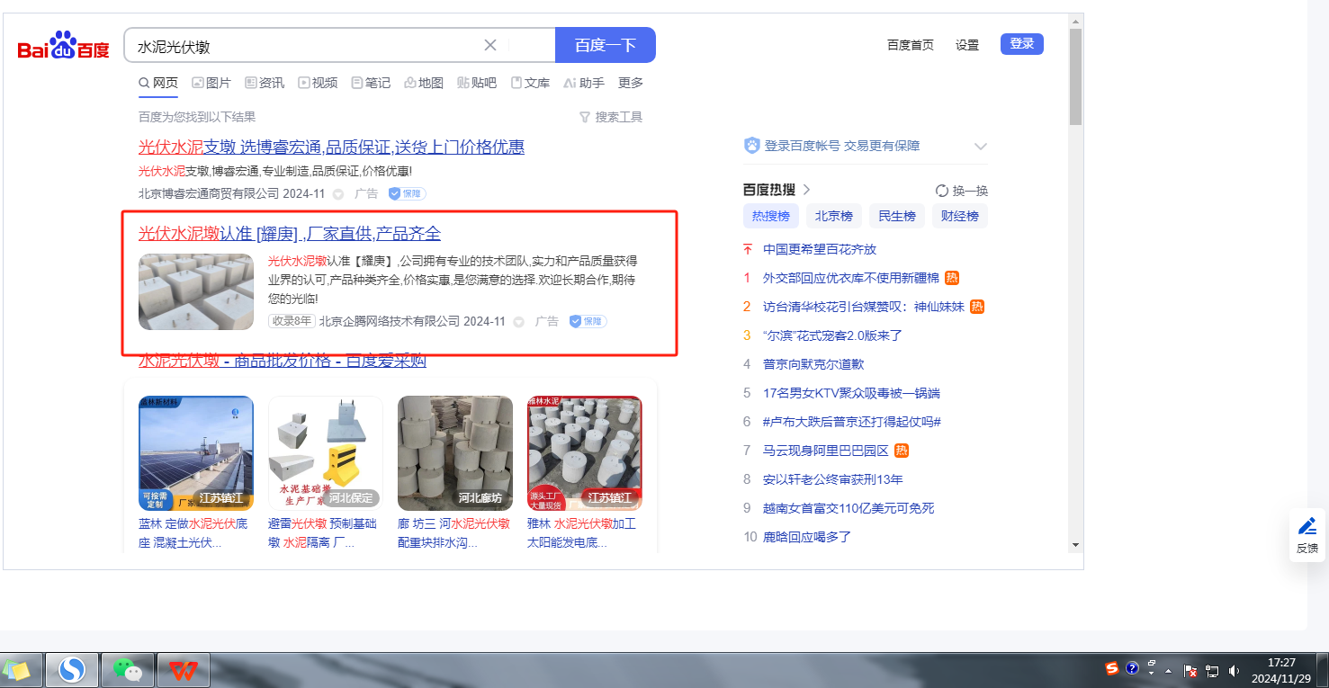Switch to the 文库 tab

[530, 83]
